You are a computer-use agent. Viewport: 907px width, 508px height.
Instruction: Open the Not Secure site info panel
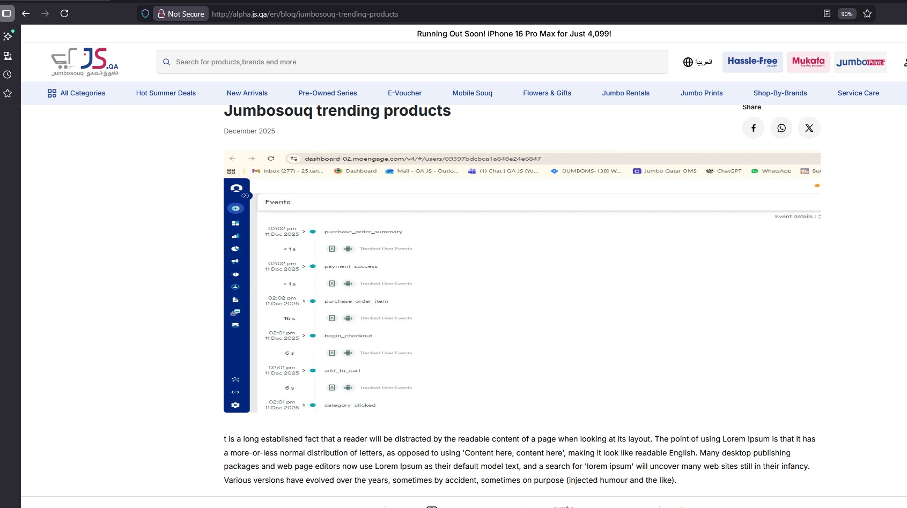tap(181, 14)
